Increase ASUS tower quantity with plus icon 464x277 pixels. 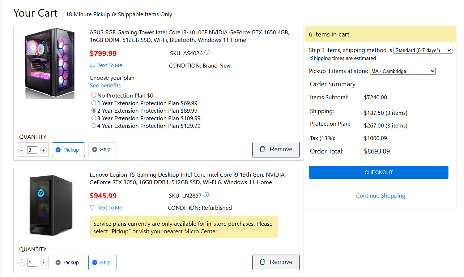click(x=44, y=150)
